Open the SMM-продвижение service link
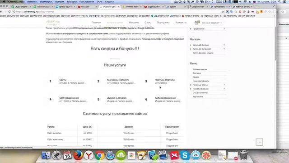Viewport: 289px width, 163px height. pyautogui.click(x=165, y=98)
